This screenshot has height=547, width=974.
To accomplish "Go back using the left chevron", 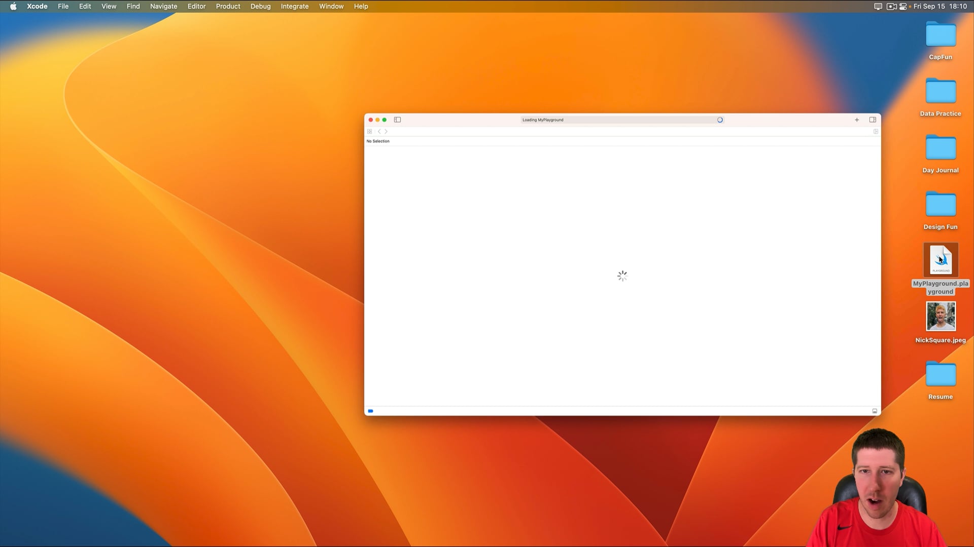I will point(379,132).
